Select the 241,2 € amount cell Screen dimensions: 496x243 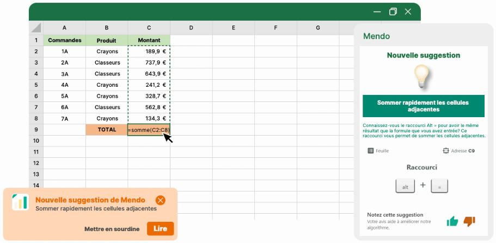(149, 85)
